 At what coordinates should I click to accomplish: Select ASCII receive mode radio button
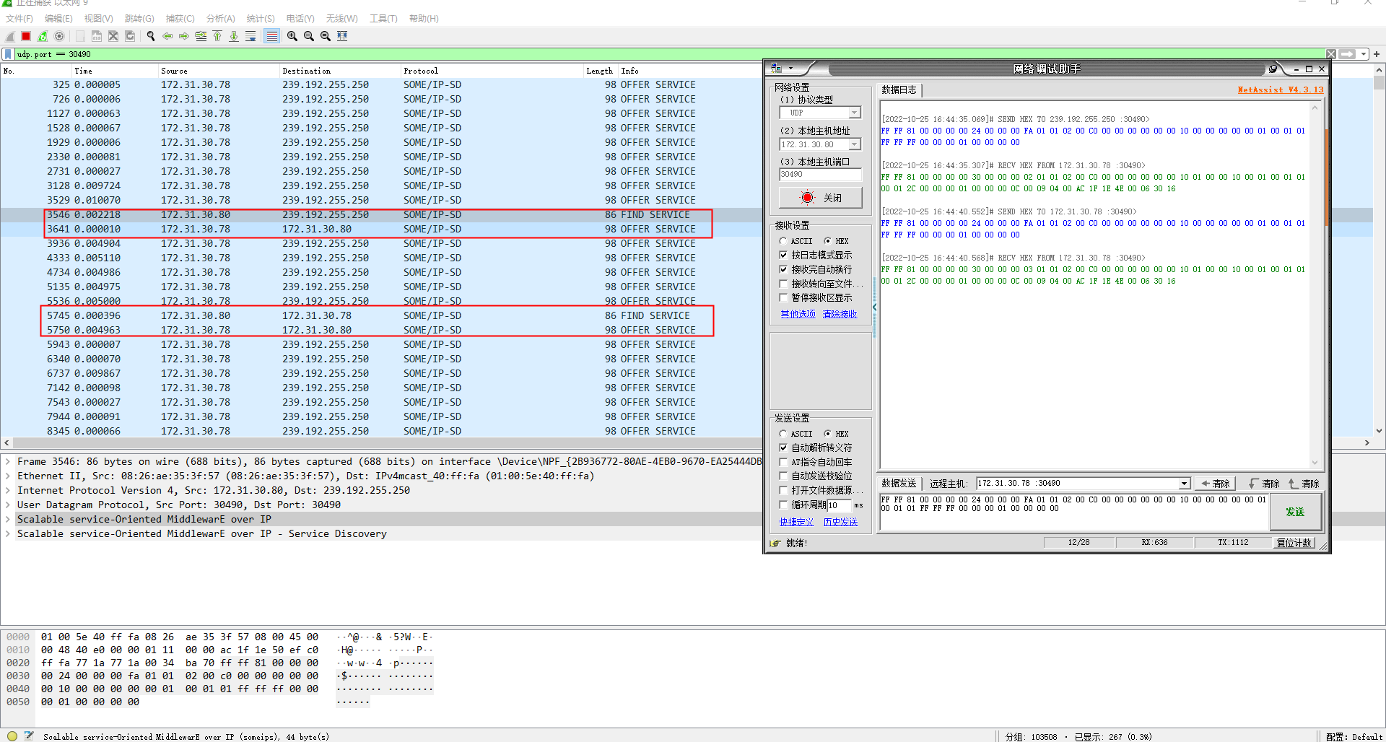pyautogui.click(x=783, y=241)
